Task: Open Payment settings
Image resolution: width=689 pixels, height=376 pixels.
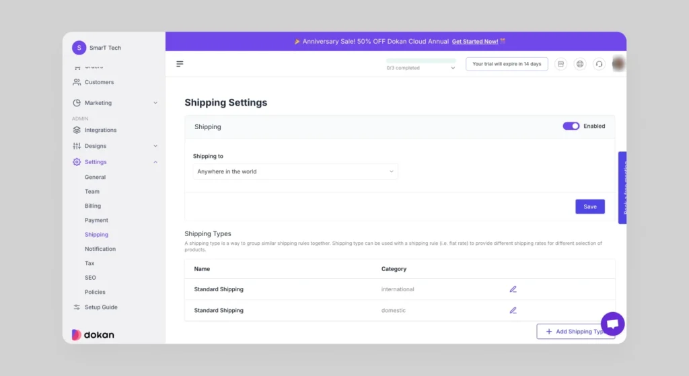Action: [96, 220]
